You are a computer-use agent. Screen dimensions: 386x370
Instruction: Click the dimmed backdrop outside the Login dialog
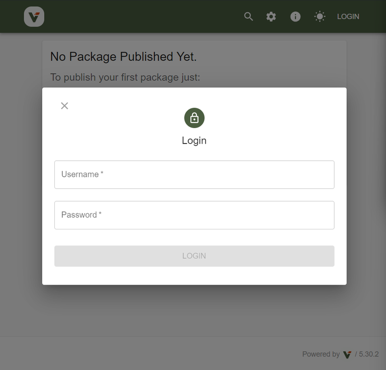pyautogui.click(x=20, y=201)
